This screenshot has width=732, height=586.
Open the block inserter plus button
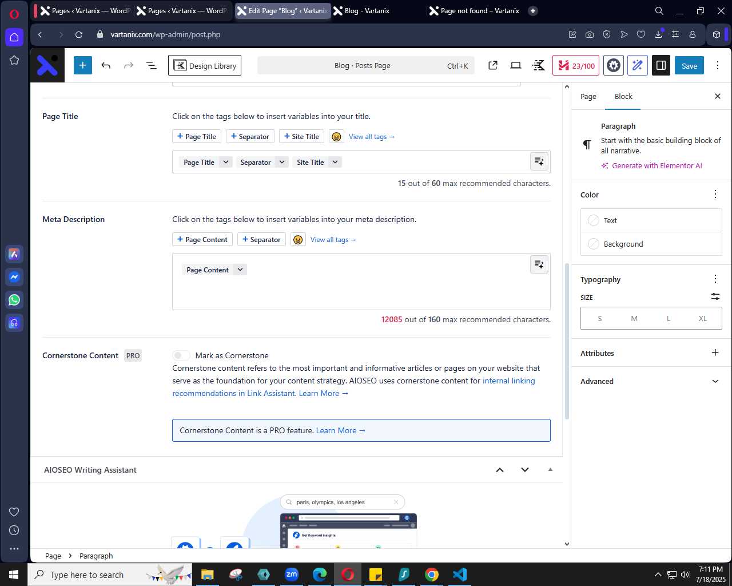click(82, 65)
